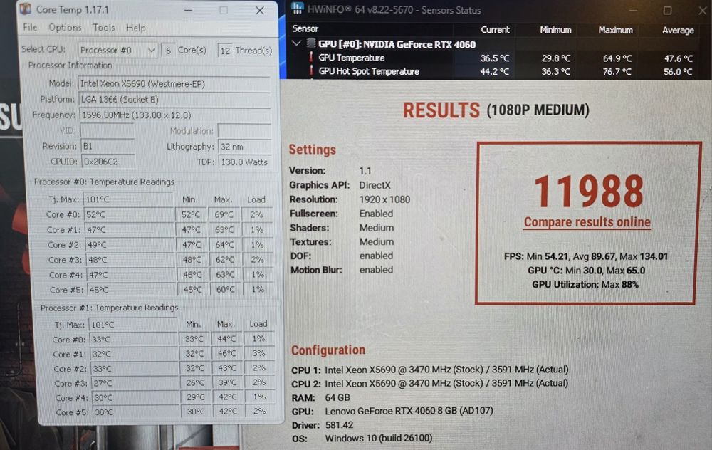Click the Current column header in HWiNFO

coord(495,30)
